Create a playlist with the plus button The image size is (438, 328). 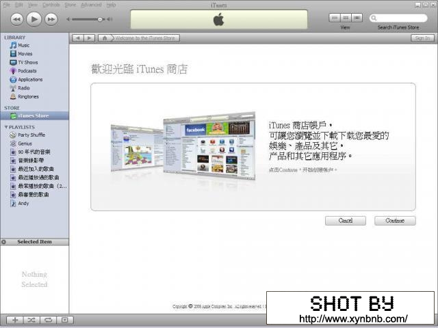coord(15,320)
